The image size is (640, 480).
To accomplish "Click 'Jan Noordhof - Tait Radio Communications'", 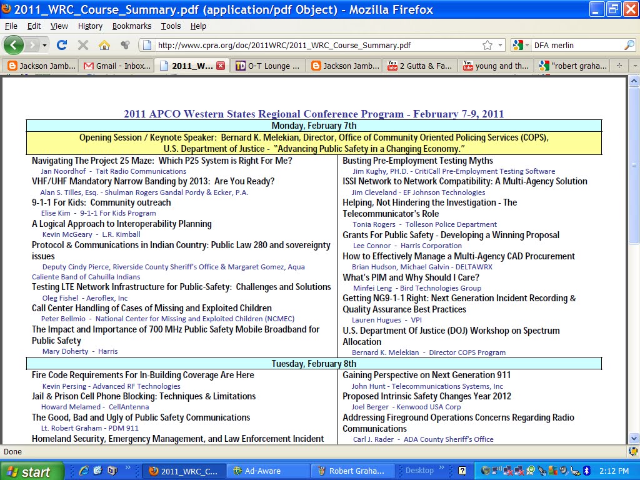I will [114, 171].
